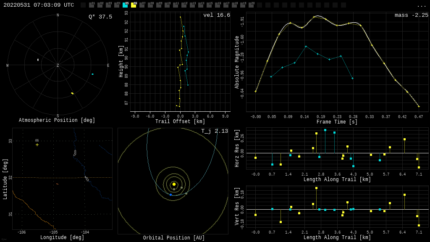The image size is (430, 242).
Task: Click the yellow meteor marker on the sky plot
Action: coord(72,93)
